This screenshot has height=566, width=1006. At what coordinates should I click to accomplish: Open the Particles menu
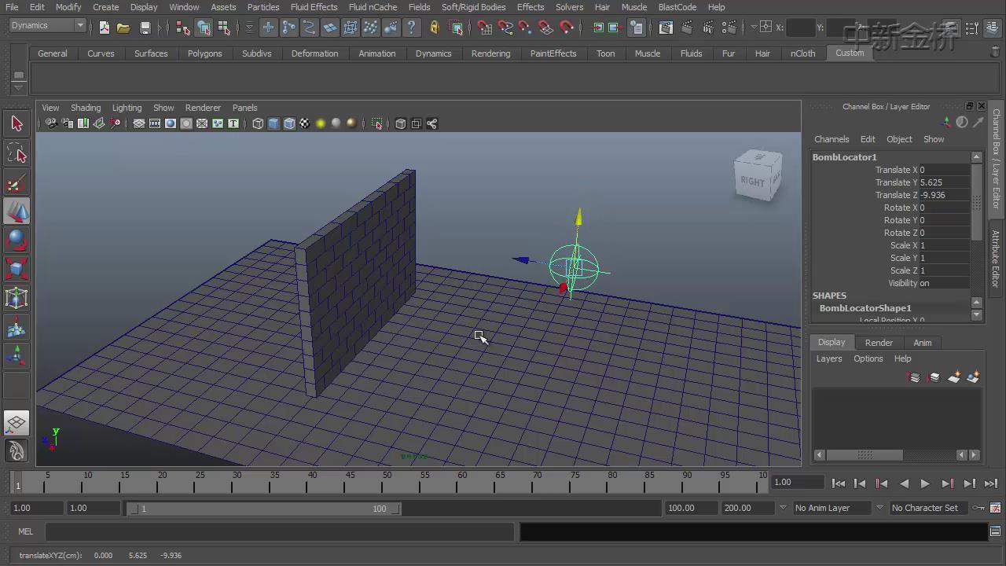pyautogui.click(x=263, y=7)
